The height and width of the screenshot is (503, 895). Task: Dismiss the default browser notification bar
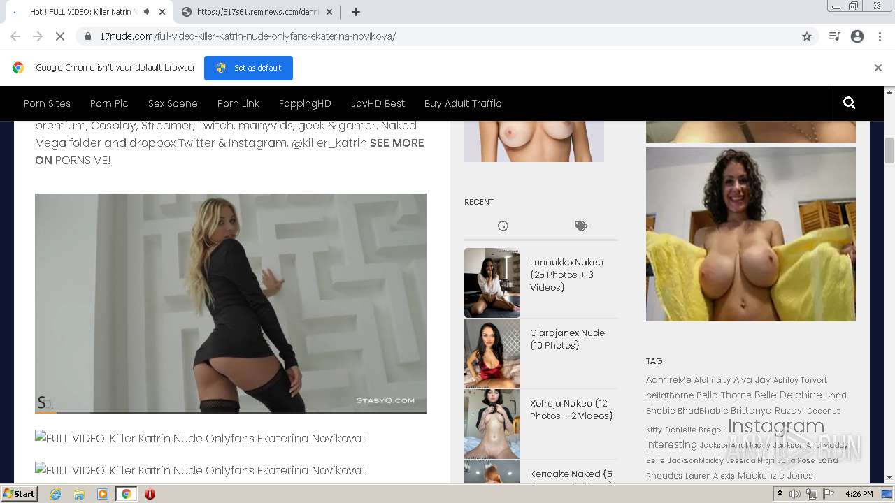coord(878,68)
